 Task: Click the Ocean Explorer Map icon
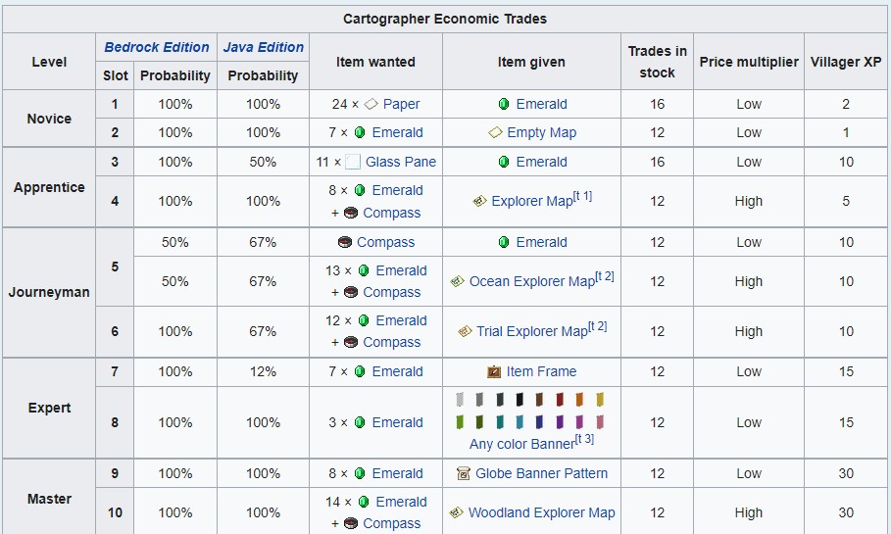(x=457, y=281)
